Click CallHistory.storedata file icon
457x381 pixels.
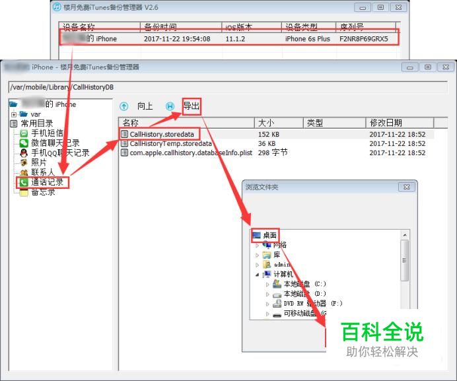pos(124,134)
